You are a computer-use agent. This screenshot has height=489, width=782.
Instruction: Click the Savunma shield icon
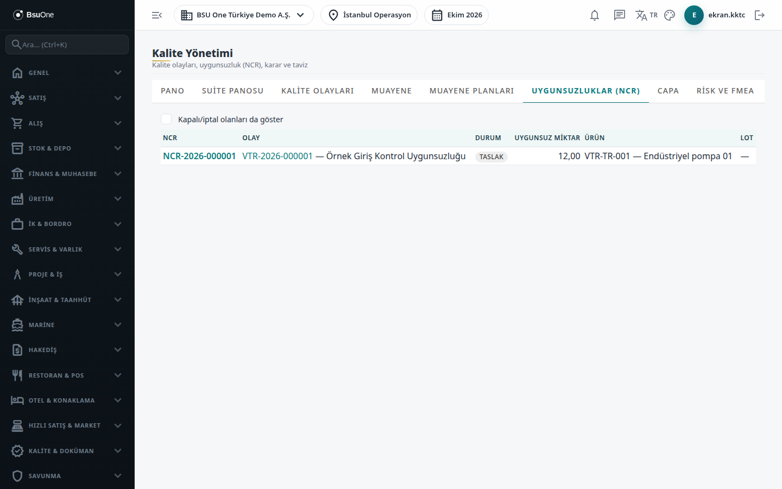click(x=17, y=476)
